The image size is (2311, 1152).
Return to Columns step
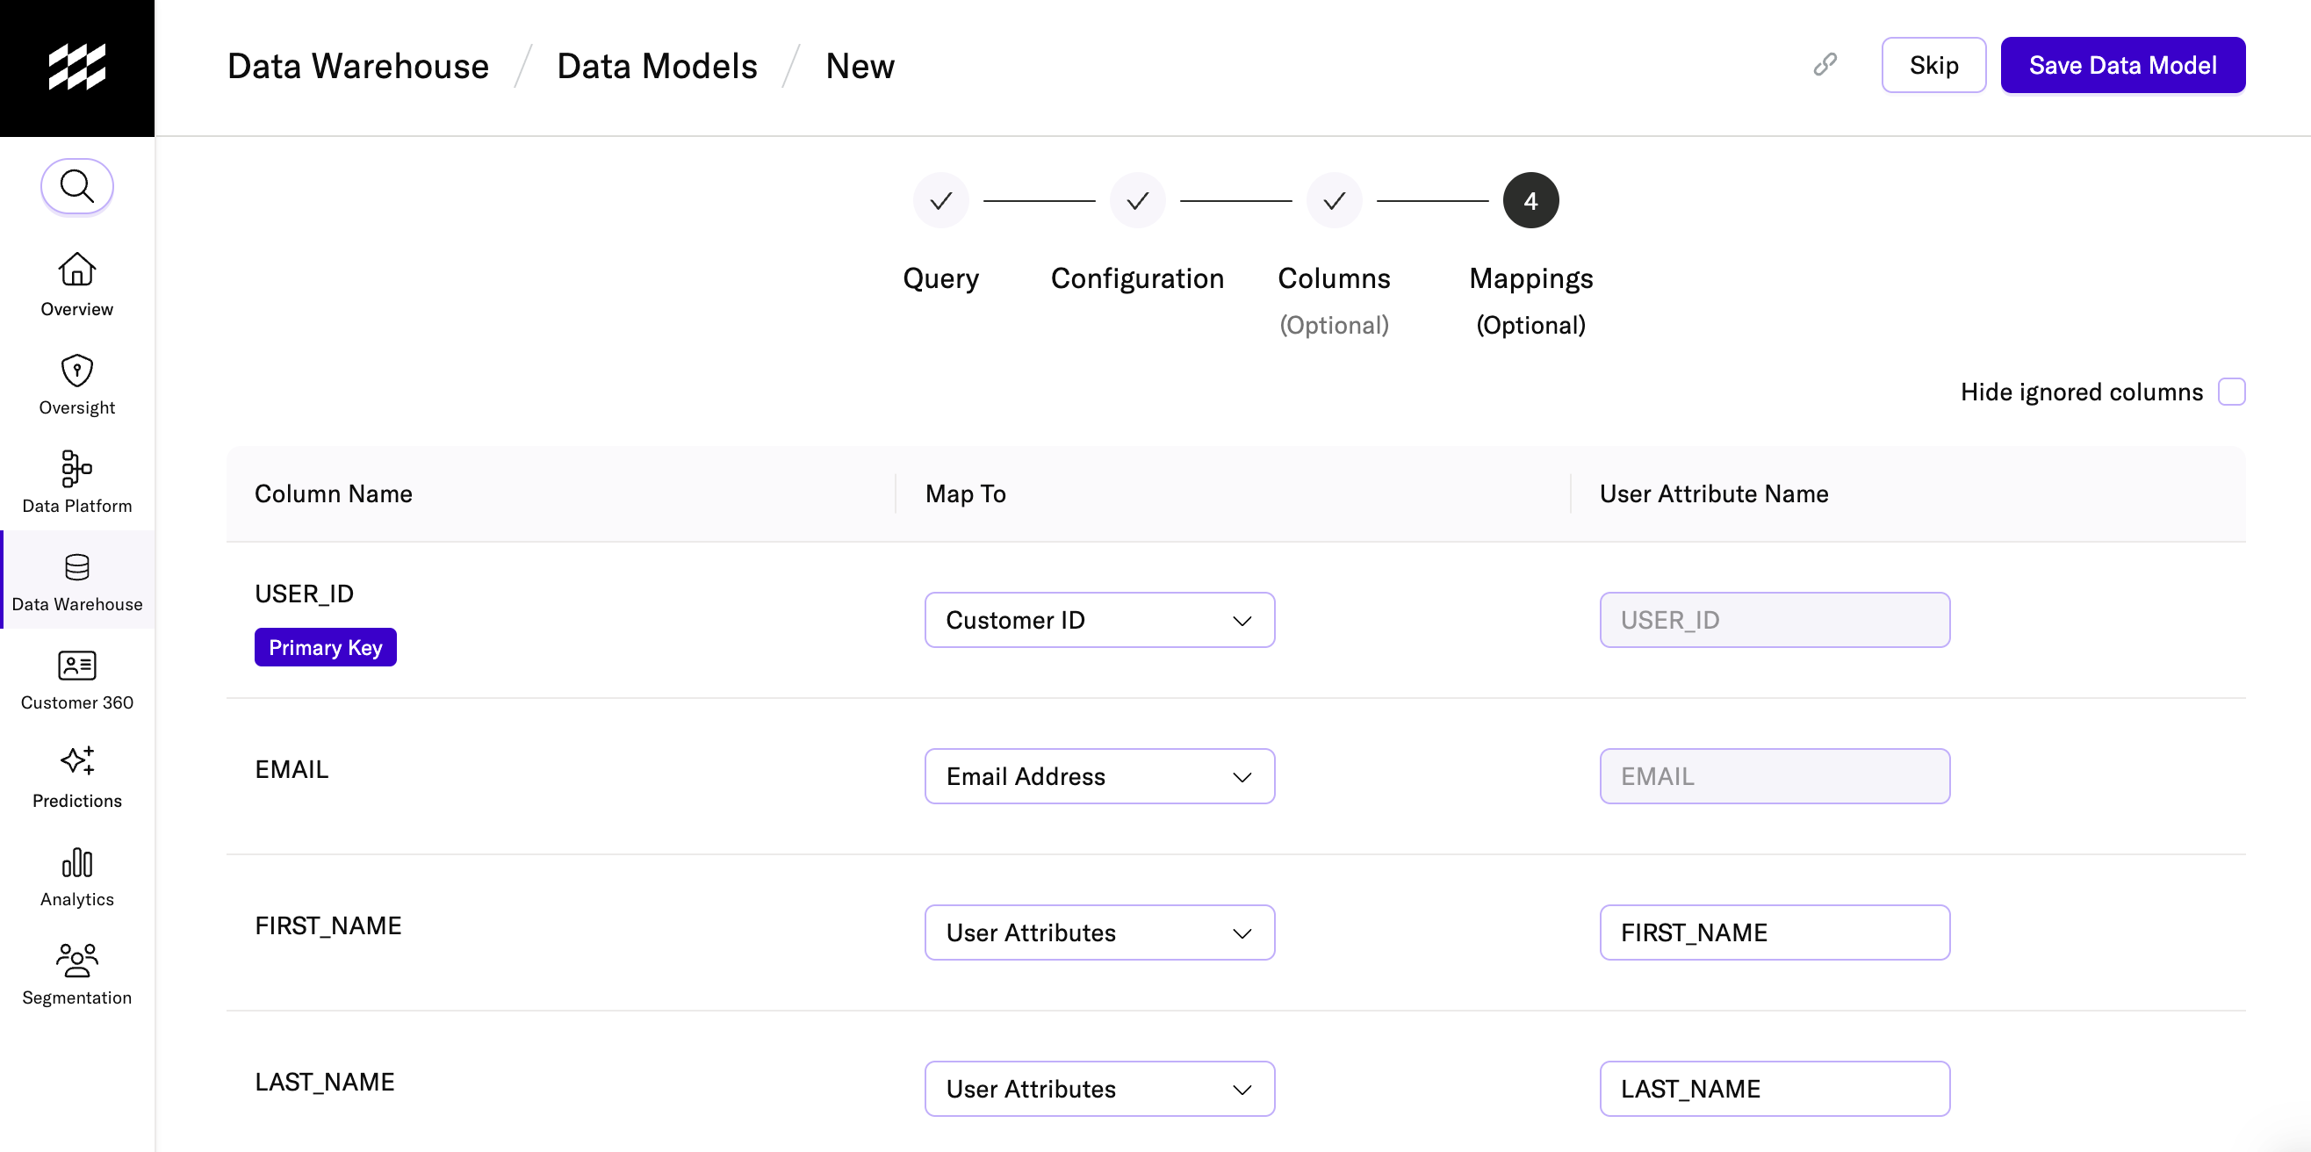[x=1333, y=201]
